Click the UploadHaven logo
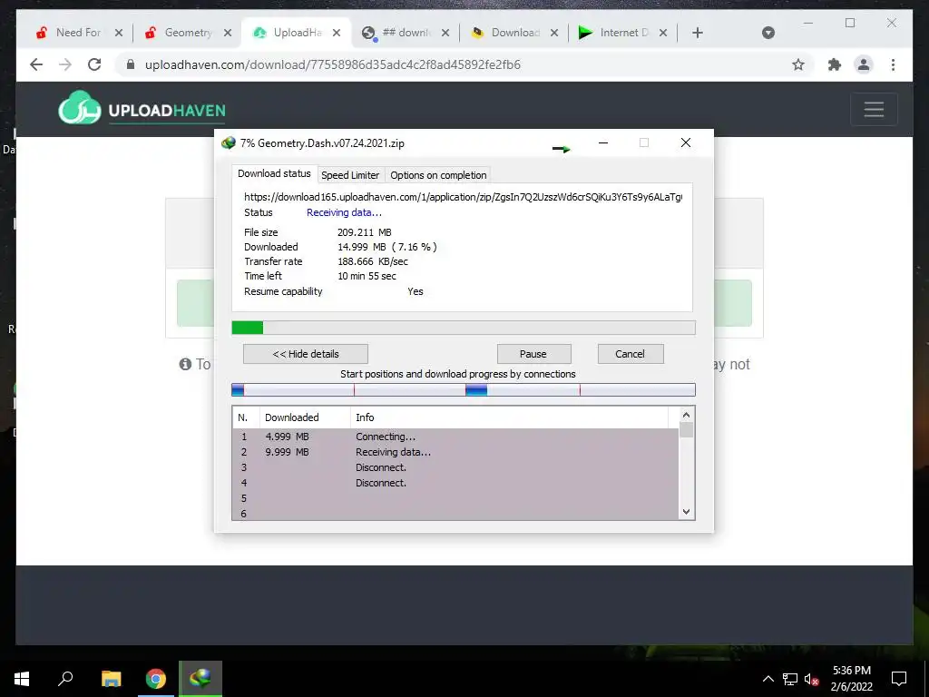This screenshot has width=929, height=697. (142, 109)
